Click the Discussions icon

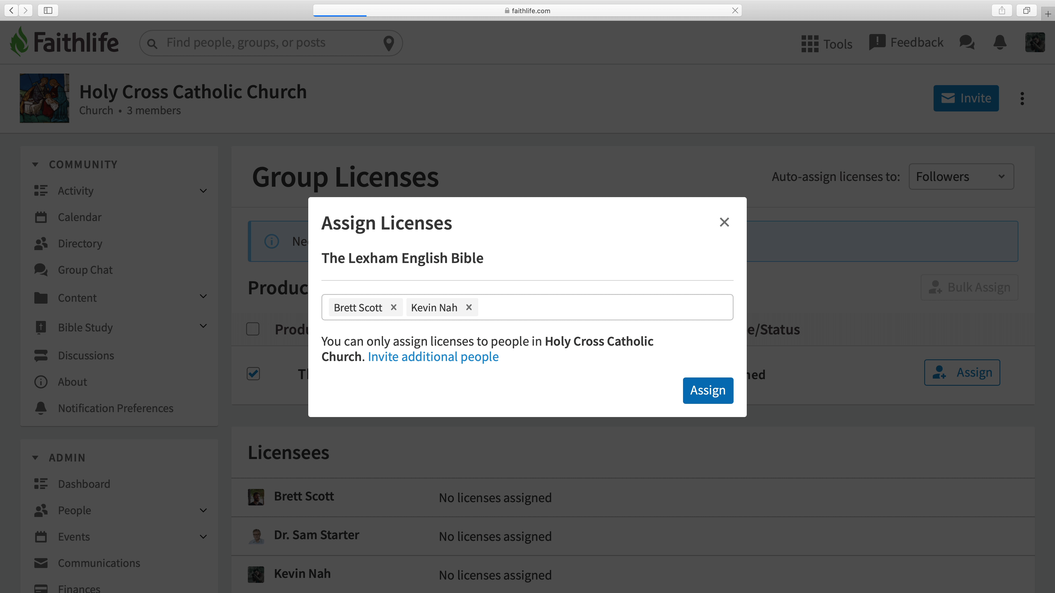tap(41, 355)
